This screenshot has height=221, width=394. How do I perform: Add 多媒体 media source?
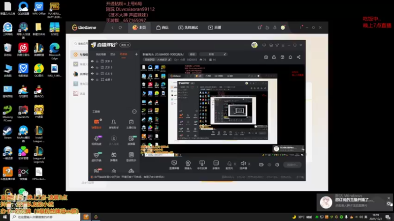pos(216,165)
